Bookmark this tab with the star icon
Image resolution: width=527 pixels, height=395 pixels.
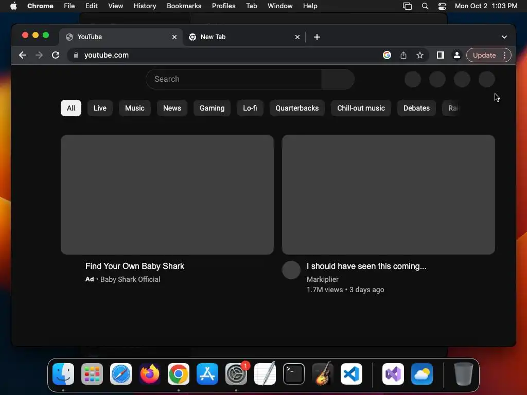pos(420,55)
